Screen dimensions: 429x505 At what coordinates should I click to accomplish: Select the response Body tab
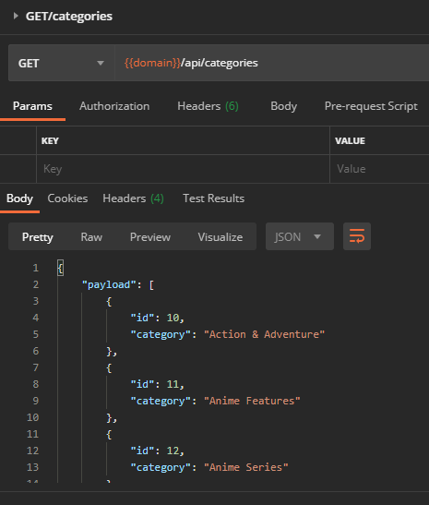click(x=19, y=198)
